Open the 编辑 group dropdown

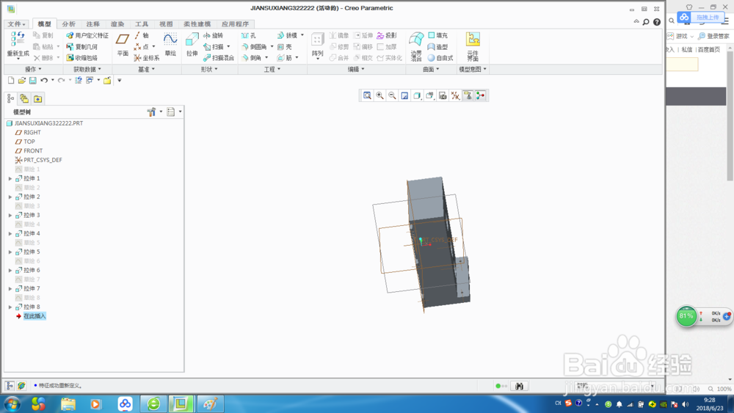point(356,69)
